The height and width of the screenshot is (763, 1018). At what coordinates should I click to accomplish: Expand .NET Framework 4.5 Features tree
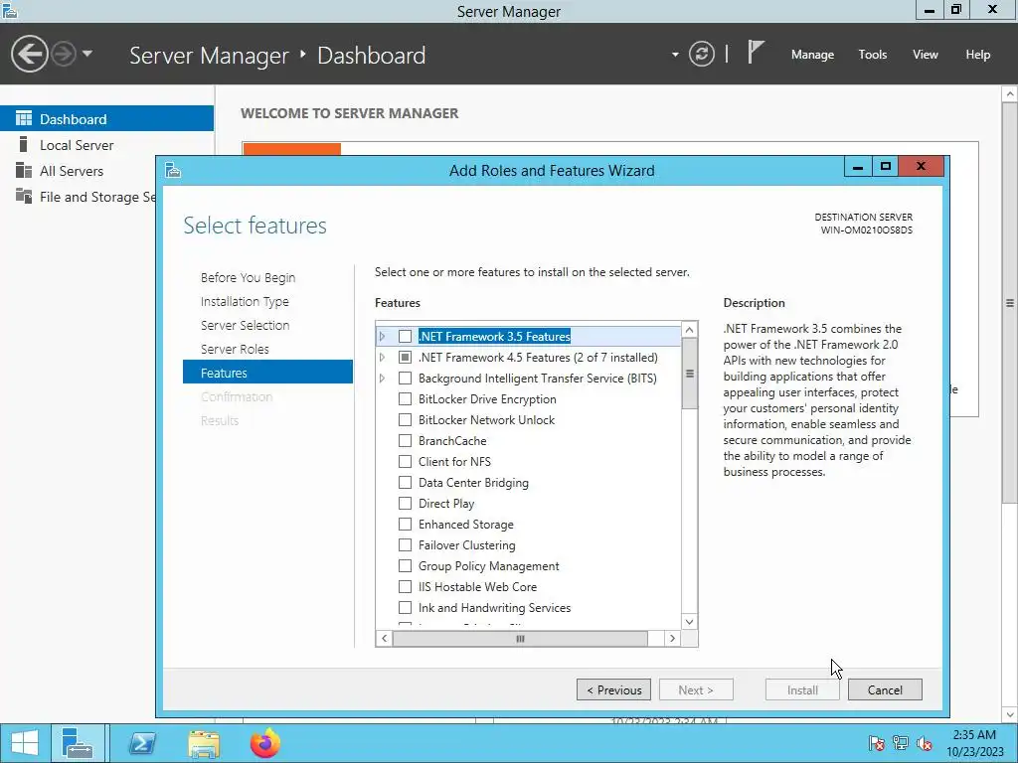383,357
